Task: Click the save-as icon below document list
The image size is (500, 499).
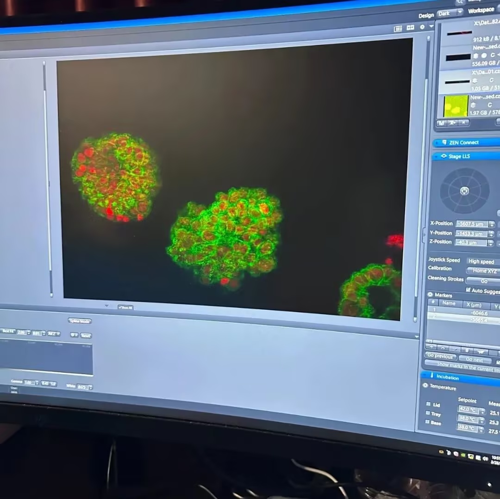Action: click(x=452, y=123)
